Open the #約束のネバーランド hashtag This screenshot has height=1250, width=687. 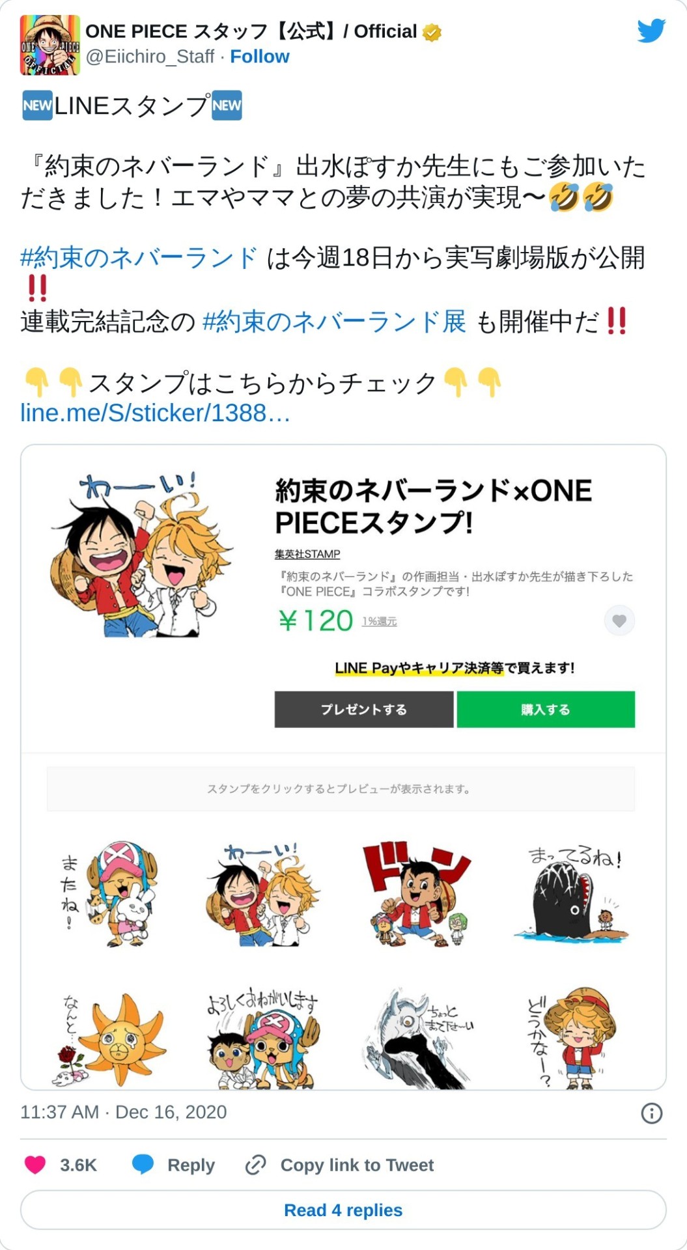tap(139, 258)
